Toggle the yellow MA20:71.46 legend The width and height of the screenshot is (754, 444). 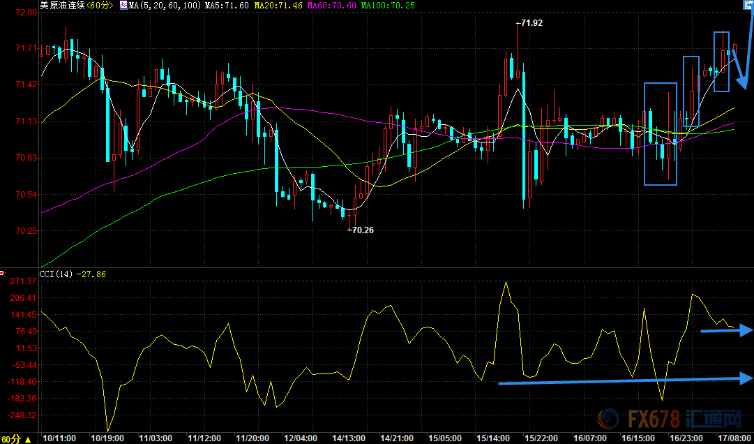278,5
